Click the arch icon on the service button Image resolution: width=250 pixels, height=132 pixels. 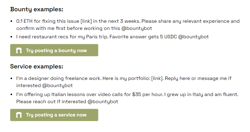[19, 115]
